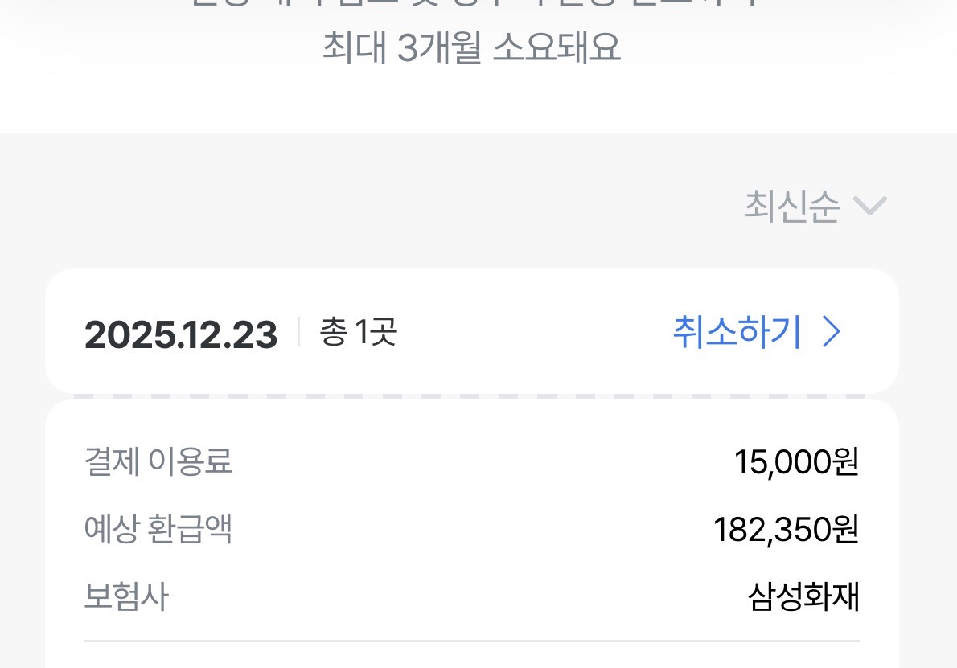Click the gray background left of 최신순
957x668 pixels.
tap(402, 207)
